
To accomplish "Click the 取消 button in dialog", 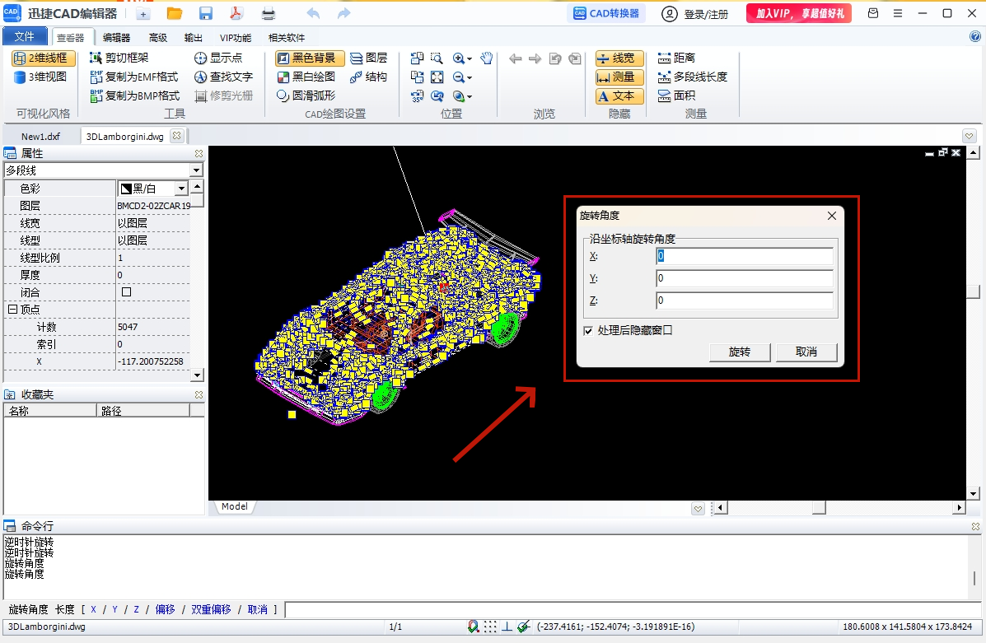I will [806, 352].
